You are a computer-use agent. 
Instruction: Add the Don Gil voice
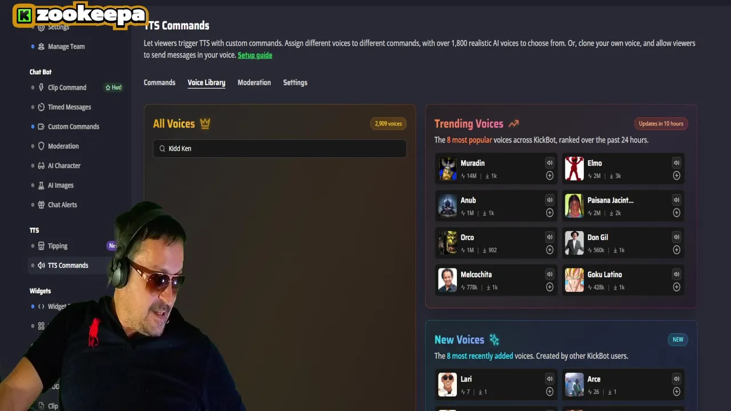(676, 250)
